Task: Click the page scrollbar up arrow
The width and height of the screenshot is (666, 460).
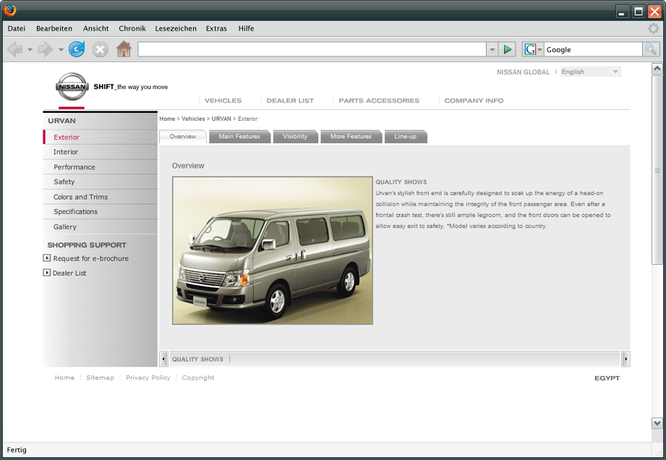Action: pyautogui.click(x=657, y=69)
